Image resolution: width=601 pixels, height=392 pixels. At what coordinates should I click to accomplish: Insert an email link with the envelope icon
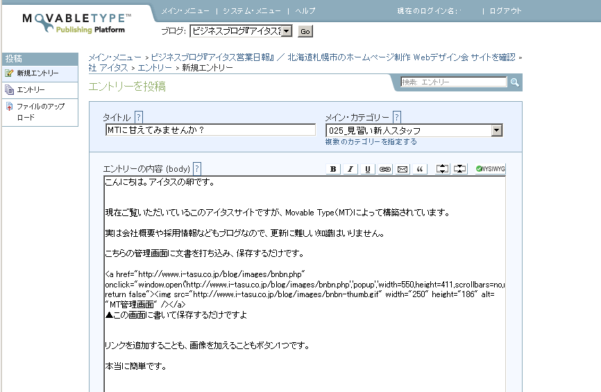click(x=403, y=169)
